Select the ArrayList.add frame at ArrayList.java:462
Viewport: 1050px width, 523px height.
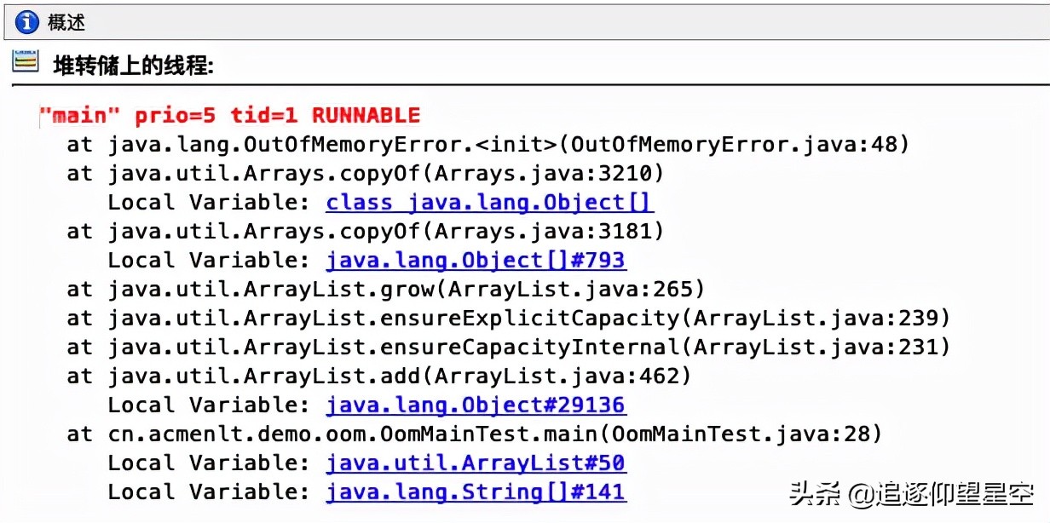point(378,376)
